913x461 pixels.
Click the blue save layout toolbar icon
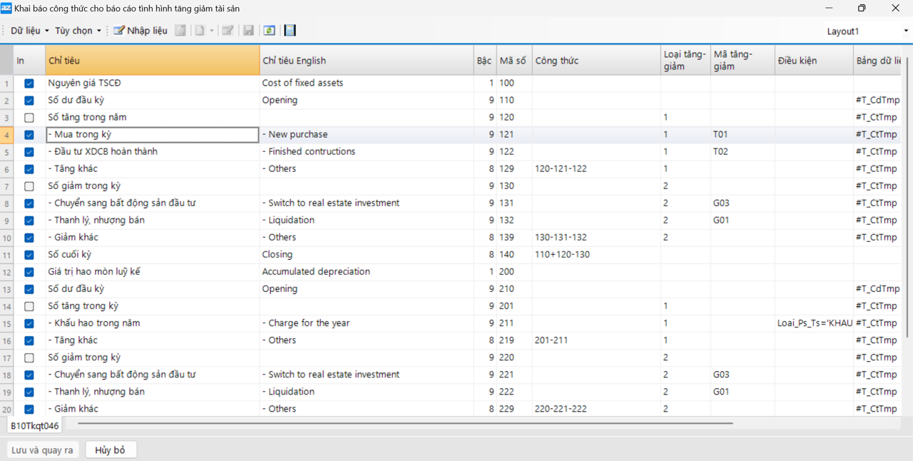coord(290,31)
